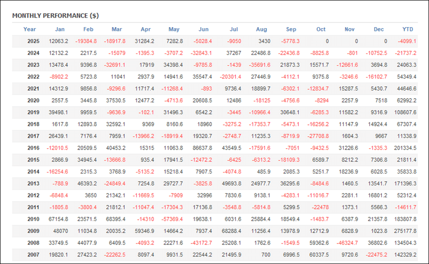429x264 pixels.
Task: Click the 2009 YTD value 275177.8
Action: pos(404,231)
